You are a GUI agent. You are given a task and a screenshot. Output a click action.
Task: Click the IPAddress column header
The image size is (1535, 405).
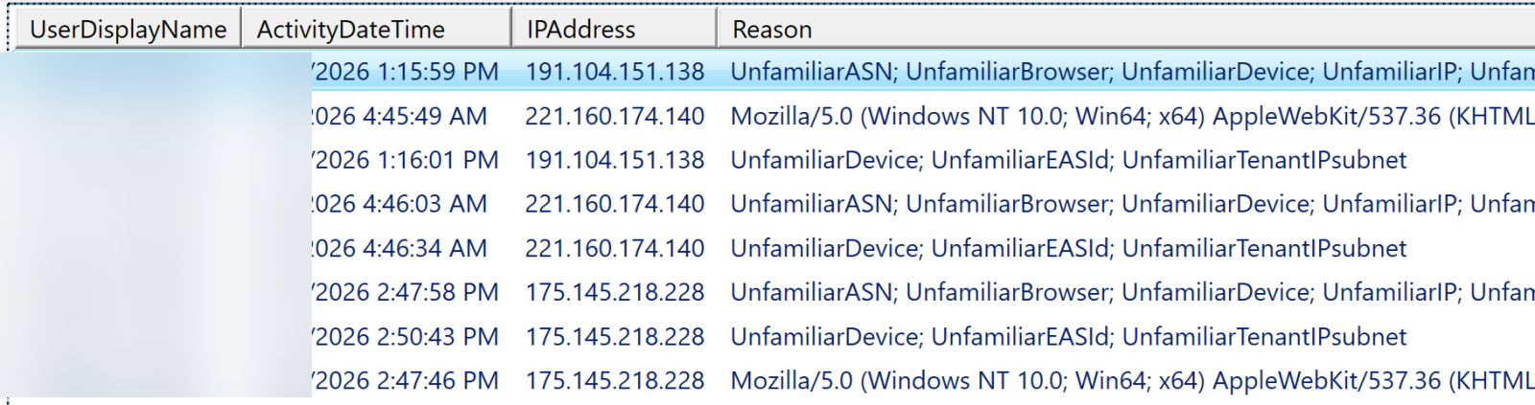(613, 30)
